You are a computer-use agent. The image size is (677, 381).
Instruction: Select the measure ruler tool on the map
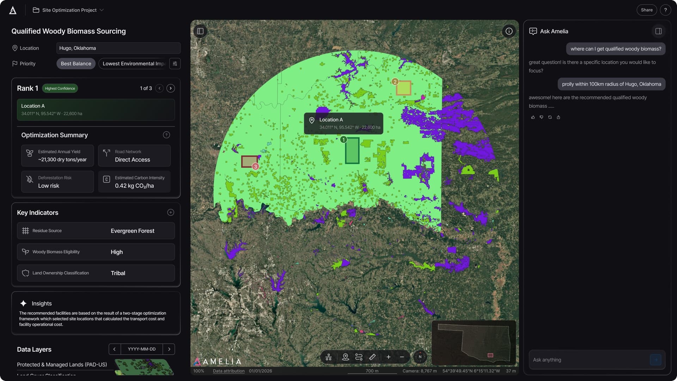372,357
